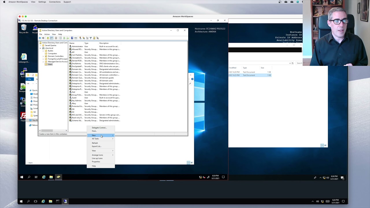Select the FileZilla desktop icon
The image size is (370, 208).
[x=23, y=117]
